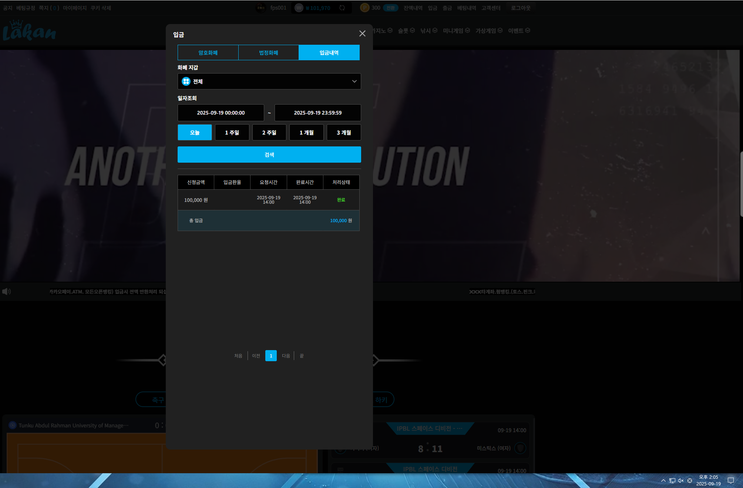
Task: Click the start date input field
Action: [x=221, y=113]
